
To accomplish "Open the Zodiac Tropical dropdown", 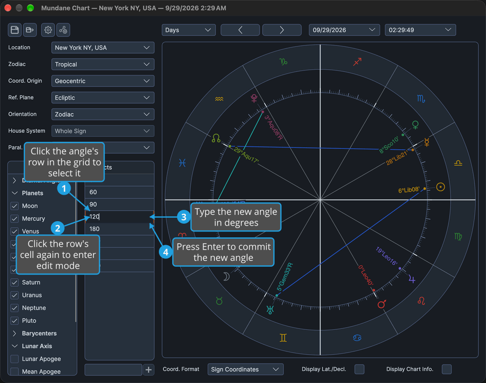I will 102,64.
